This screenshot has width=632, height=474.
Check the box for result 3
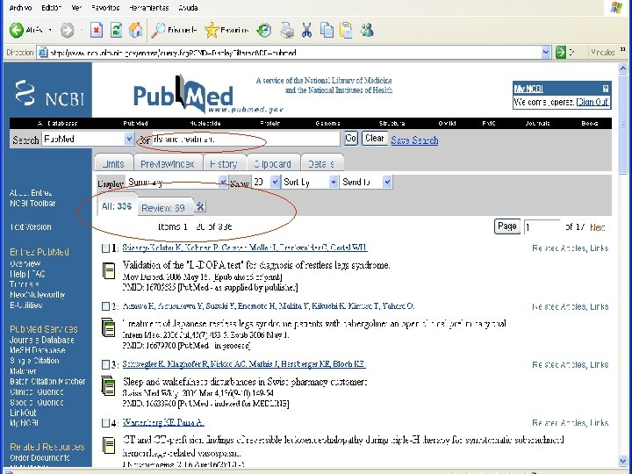click(105, 365)
